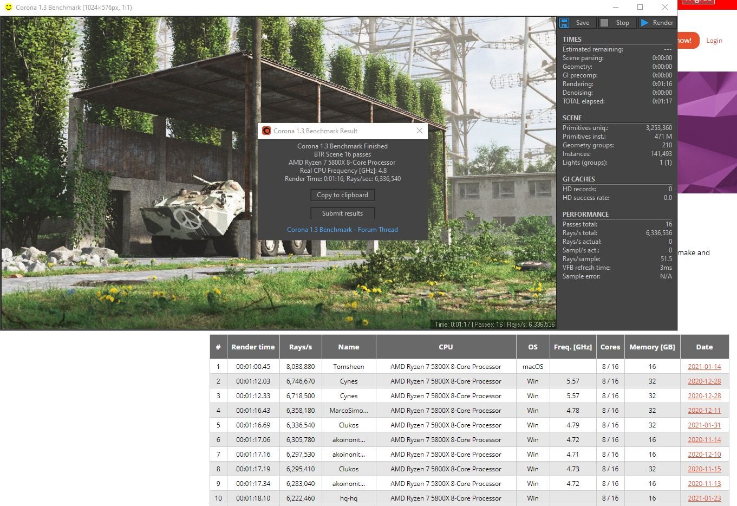Open date link 2020-11-14
737x506 pixels.
tap(705, 440)
